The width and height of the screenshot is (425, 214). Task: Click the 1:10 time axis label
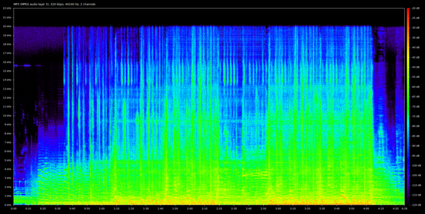coord(116,209)
